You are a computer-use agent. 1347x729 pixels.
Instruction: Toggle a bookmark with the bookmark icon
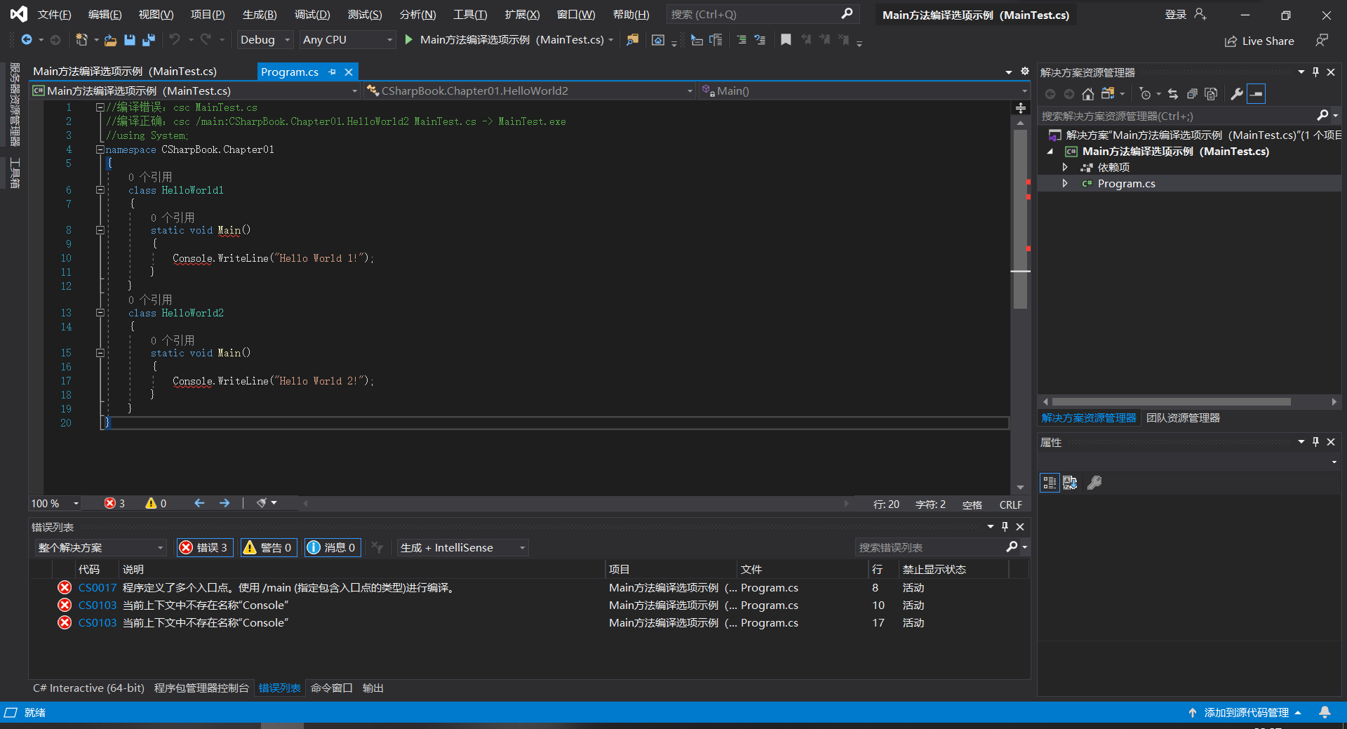click(786, 40)
